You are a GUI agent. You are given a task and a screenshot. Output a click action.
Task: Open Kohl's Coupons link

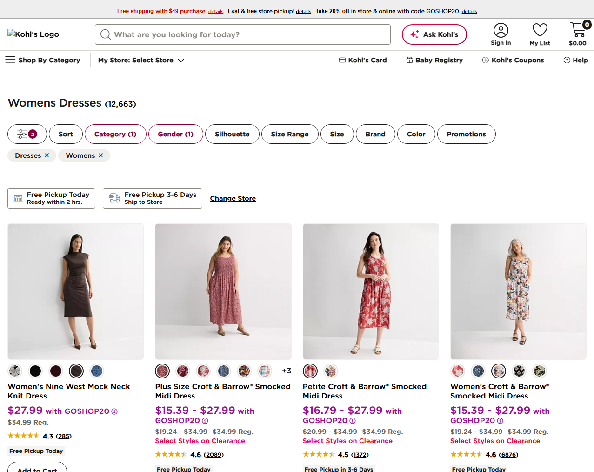pos(513,60)
